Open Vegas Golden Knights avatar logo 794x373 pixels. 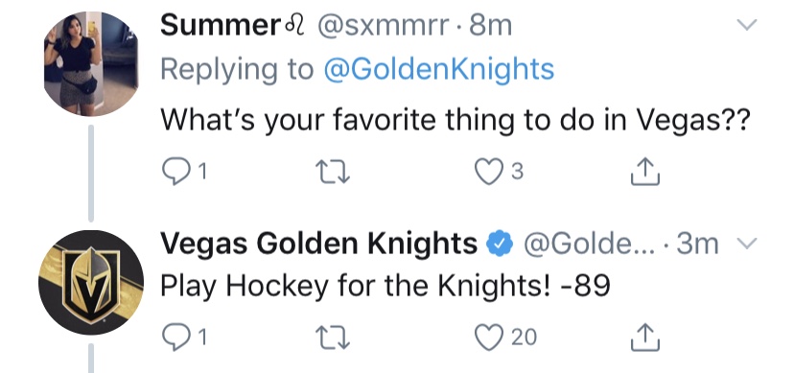pyautogui.click(x=91, y=283)
